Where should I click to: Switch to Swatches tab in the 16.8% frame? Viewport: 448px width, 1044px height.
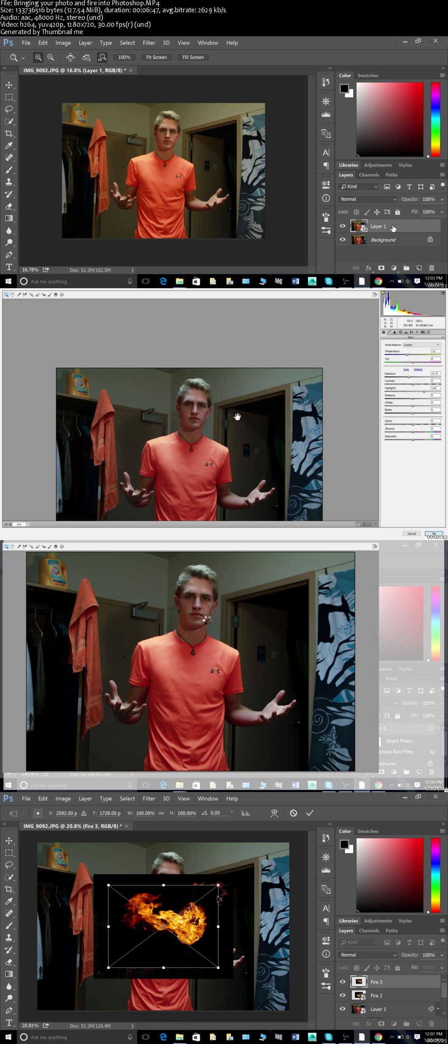tap(367, 75)
